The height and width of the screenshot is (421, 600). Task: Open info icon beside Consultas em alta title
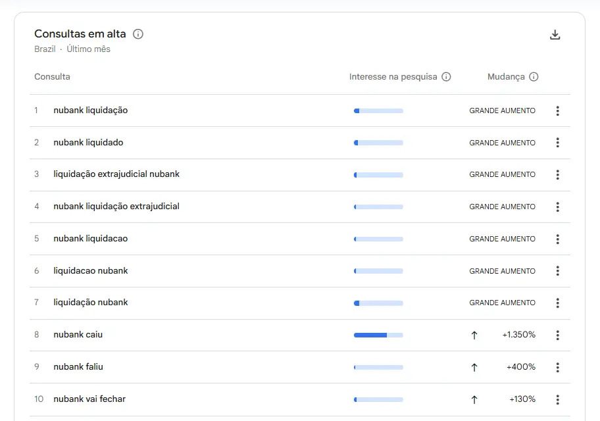tap(137, 34)
